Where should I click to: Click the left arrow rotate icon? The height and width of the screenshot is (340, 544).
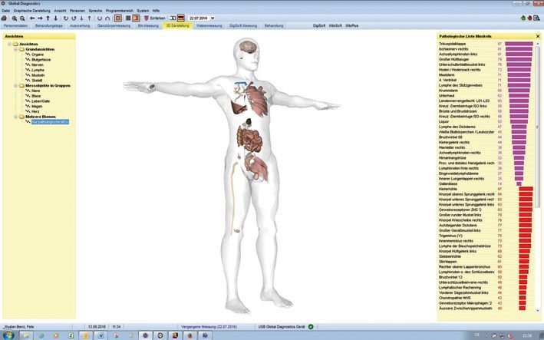click(x=32, y=18)
